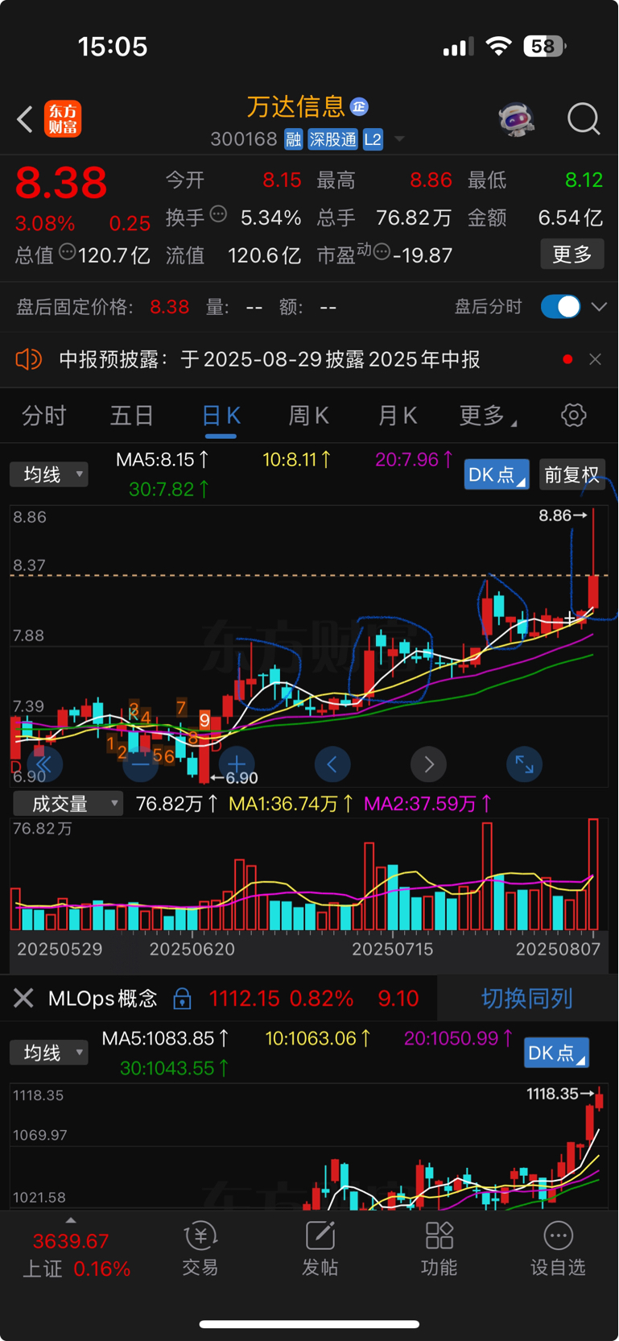Open the top DK点 dropdown button
Viewport: 619px width, 1341px height.
point(497,474)
